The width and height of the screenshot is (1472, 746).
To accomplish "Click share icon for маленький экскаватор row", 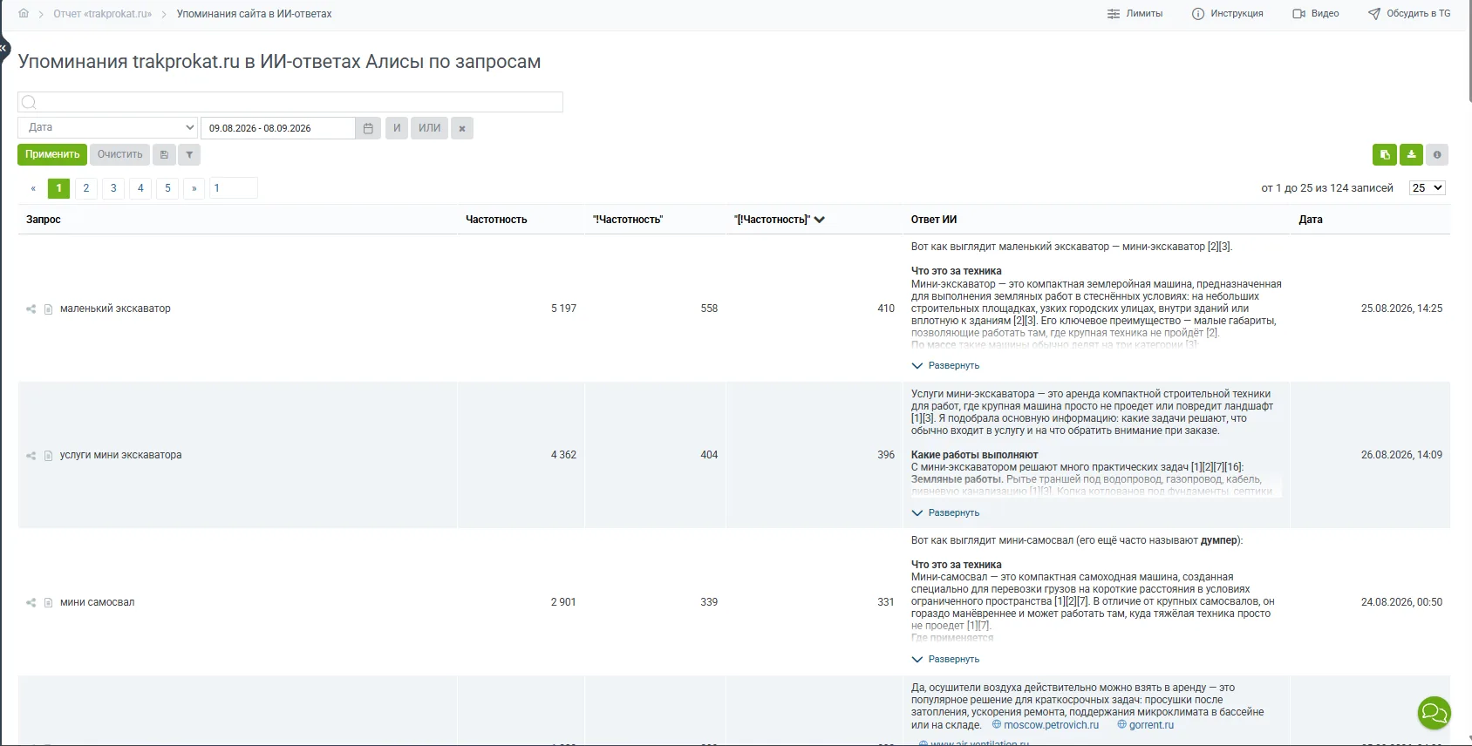I will 31,309.
